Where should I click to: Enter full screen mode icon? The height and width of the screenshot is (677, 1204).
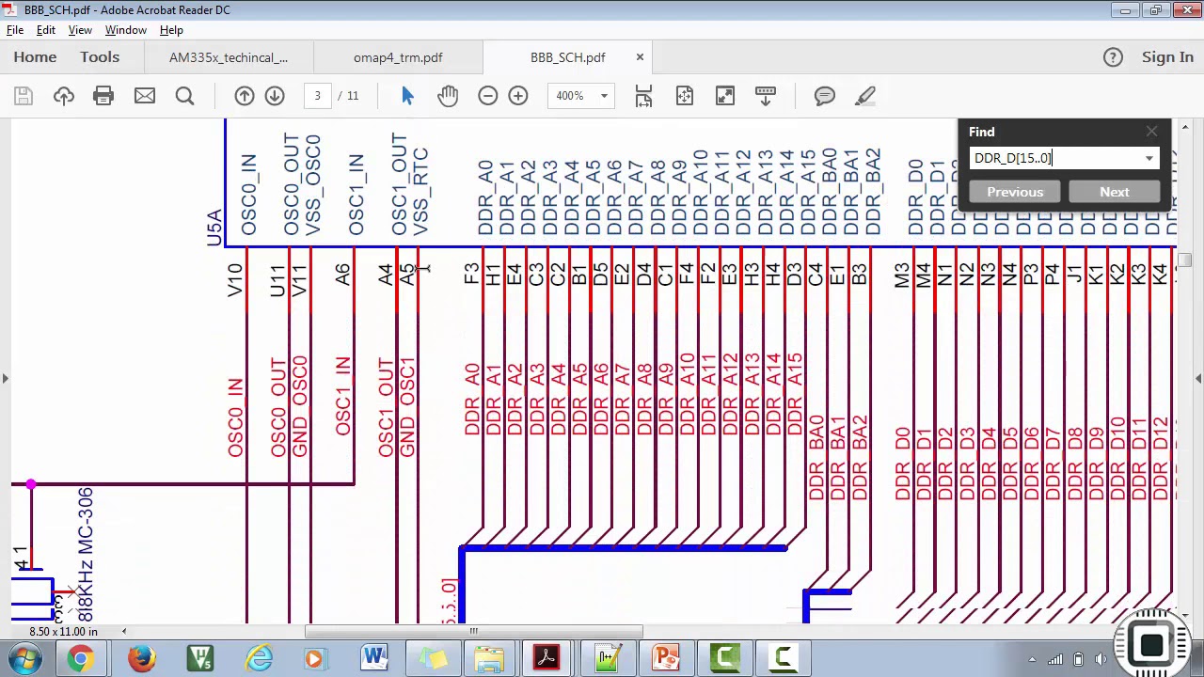tap(725, 96)
